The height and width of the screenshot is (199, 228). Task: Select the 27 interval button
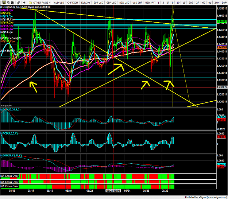click(197, 3)
